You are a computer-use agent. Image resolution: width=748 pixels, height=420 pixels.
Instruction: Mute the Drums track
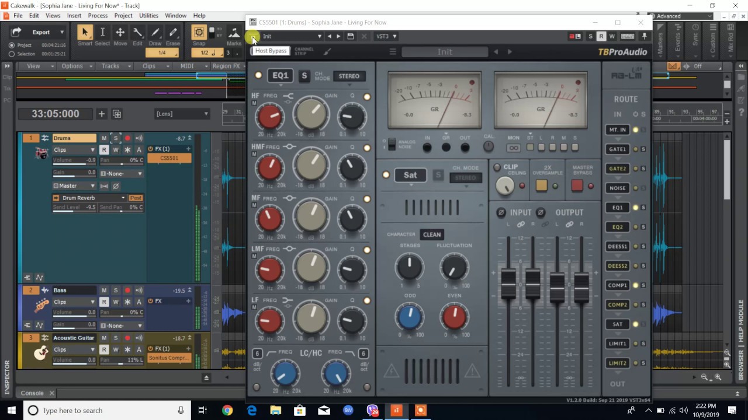[104, 138]
